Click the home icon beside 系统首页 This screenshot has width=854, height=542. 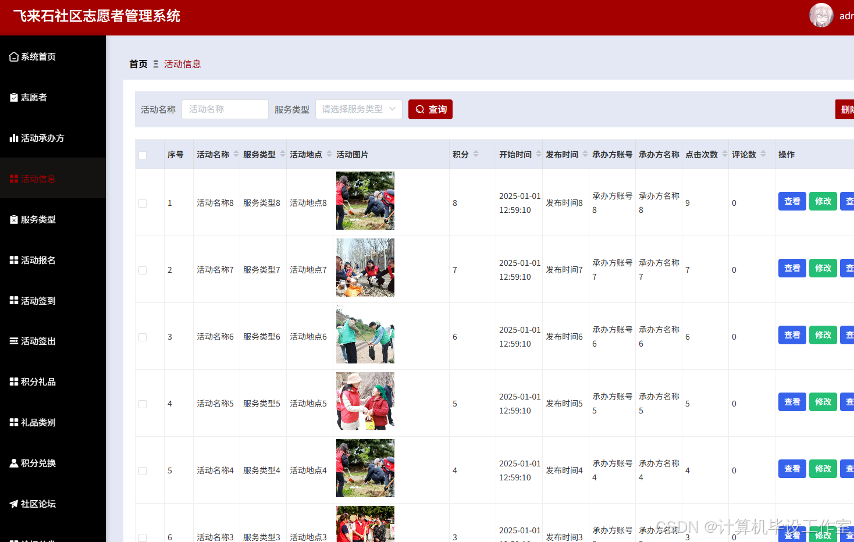pyautogui.click(x=14, y=57)
